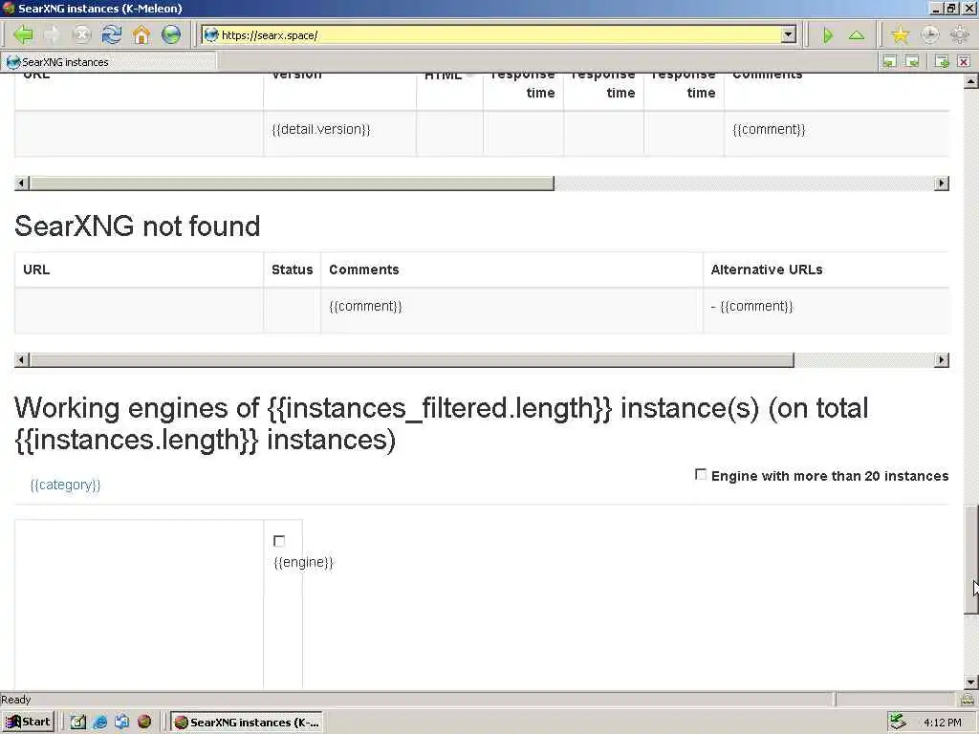
Task: Expand the address bar URL dropdown
Action: tap(789, 35)
